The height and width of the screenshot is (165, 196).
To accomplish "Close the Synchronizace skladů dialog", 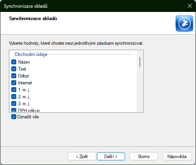I will (190, 6).
